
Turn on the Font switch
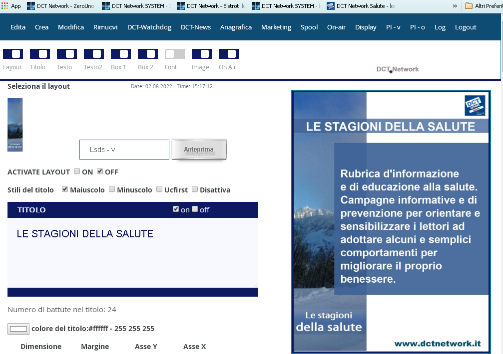pyautogui.click(x=174, y=54)
